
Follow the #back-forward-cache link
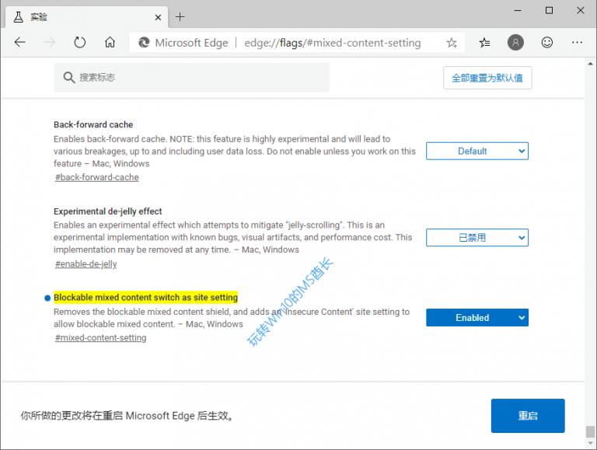click(x=97, y=177)
